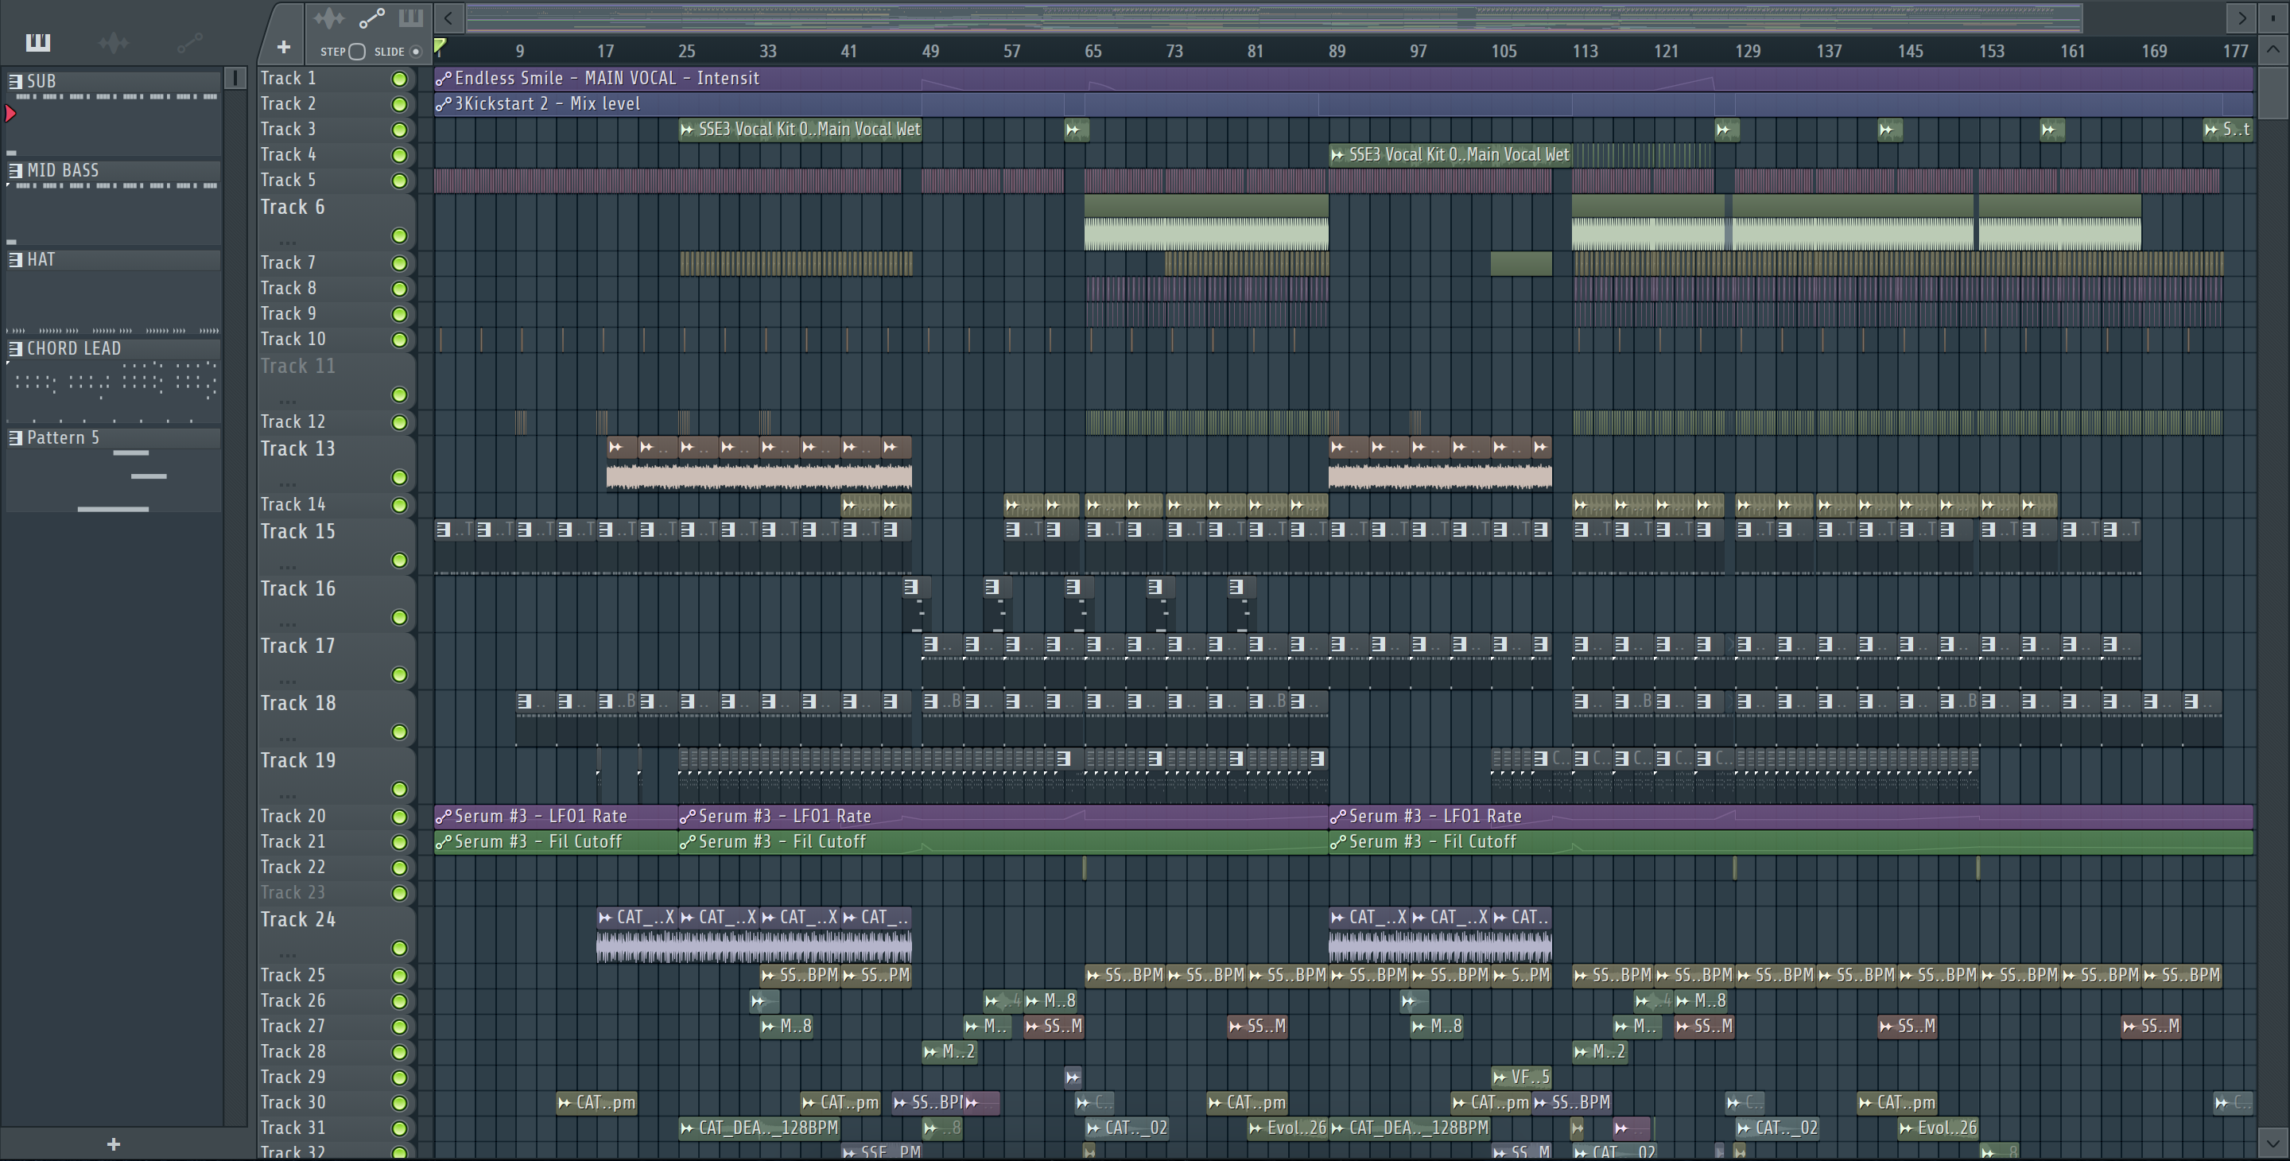Mute Track 2 with its green LED
2290x1161 pixels.
point(400,104)
